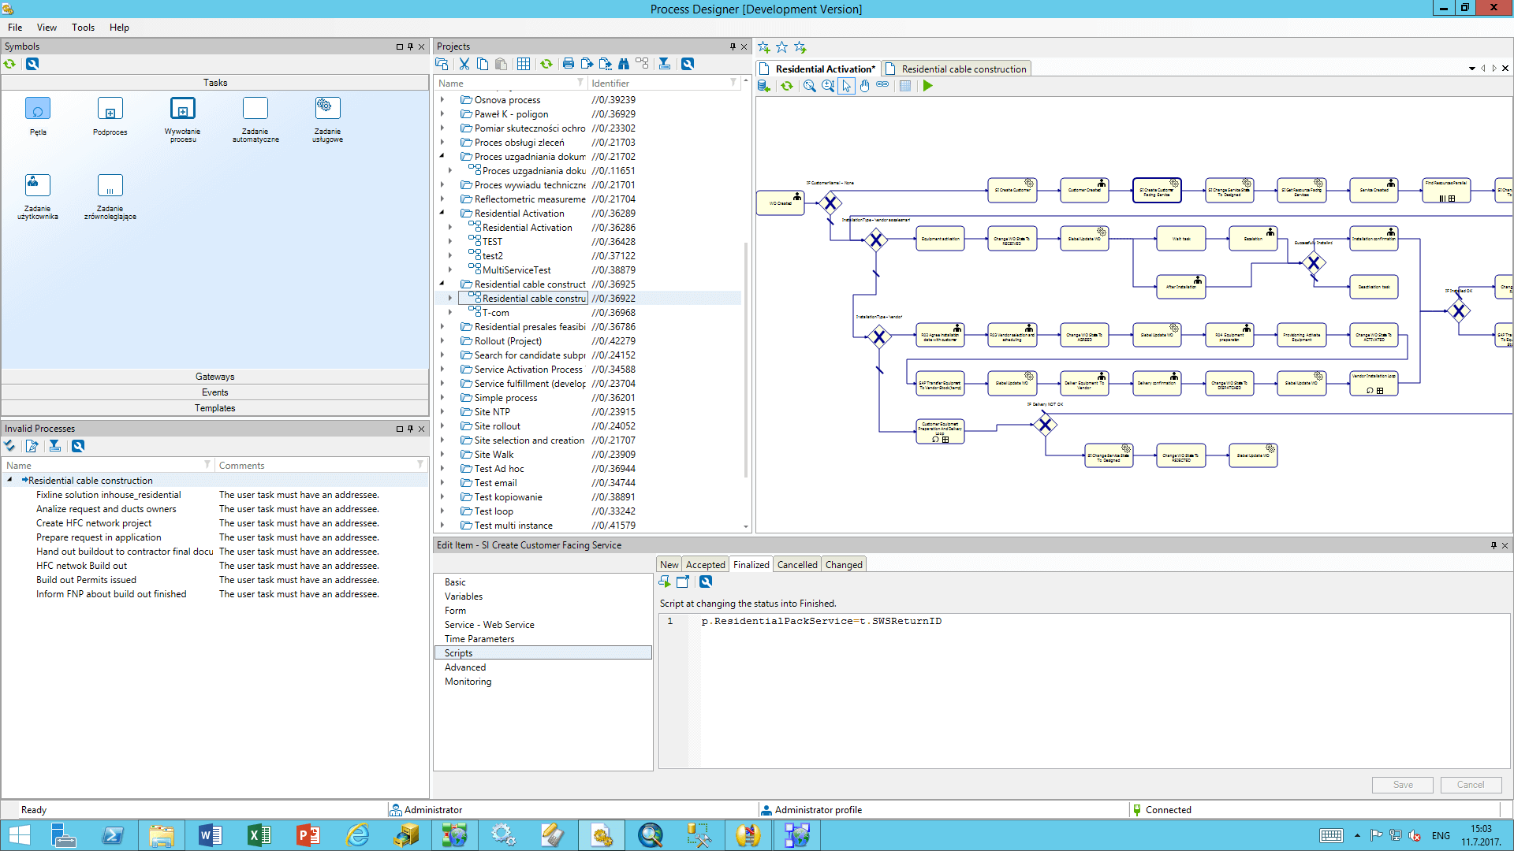
Task: Refresh the Symbols panel
Action: click(x=10, y=64)
